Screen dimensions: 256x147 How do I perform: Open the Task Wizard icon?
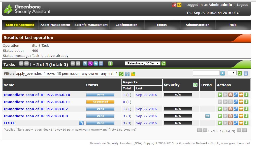pos(90,63)
